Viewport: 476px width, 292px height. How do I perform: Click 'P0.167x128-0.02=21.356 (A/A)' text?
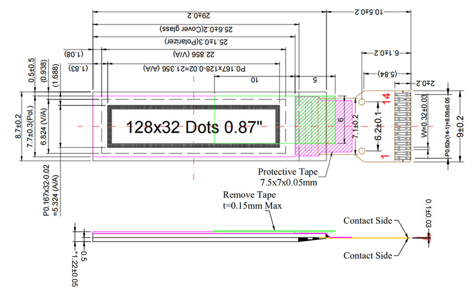194,68
